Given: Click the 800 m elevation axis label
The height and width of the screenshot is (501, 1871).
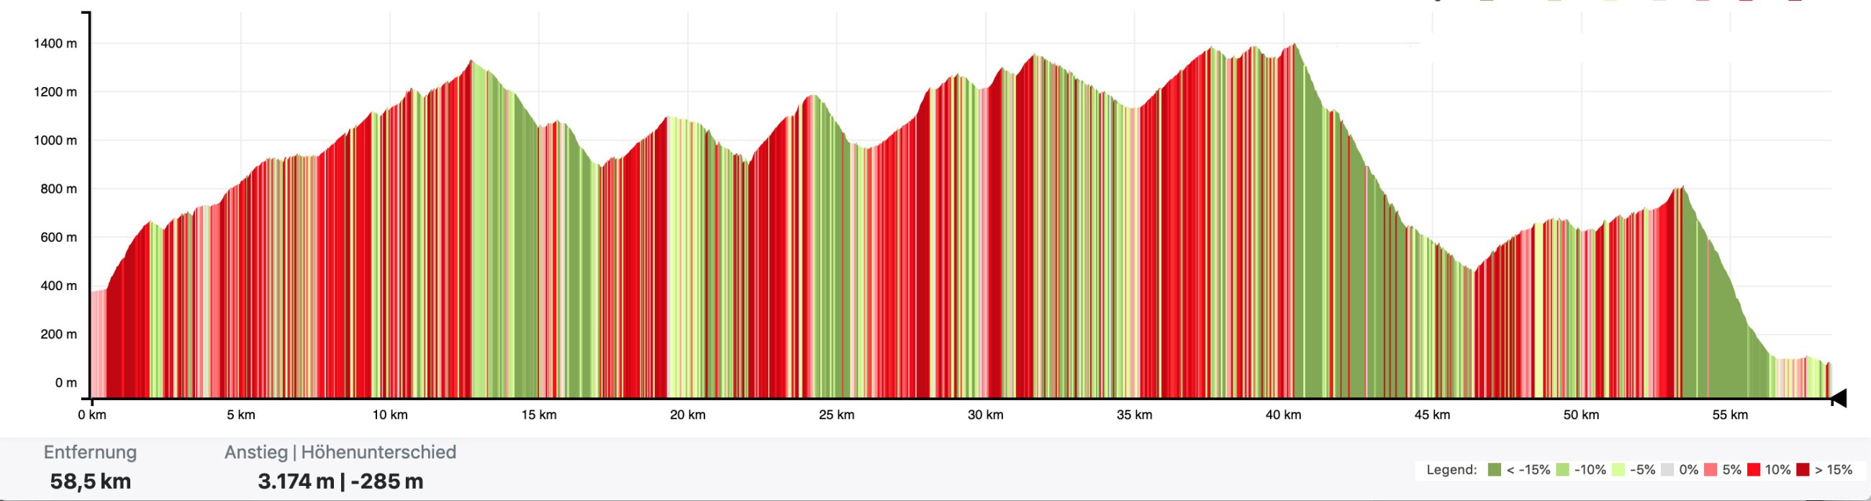Looking at the screenshot, I should pos(58,189).
